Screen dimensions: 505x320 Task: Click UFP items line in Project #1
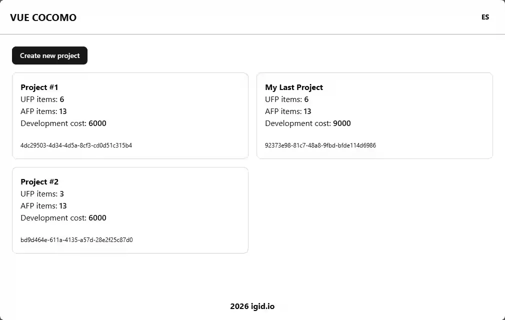point(42,99)
